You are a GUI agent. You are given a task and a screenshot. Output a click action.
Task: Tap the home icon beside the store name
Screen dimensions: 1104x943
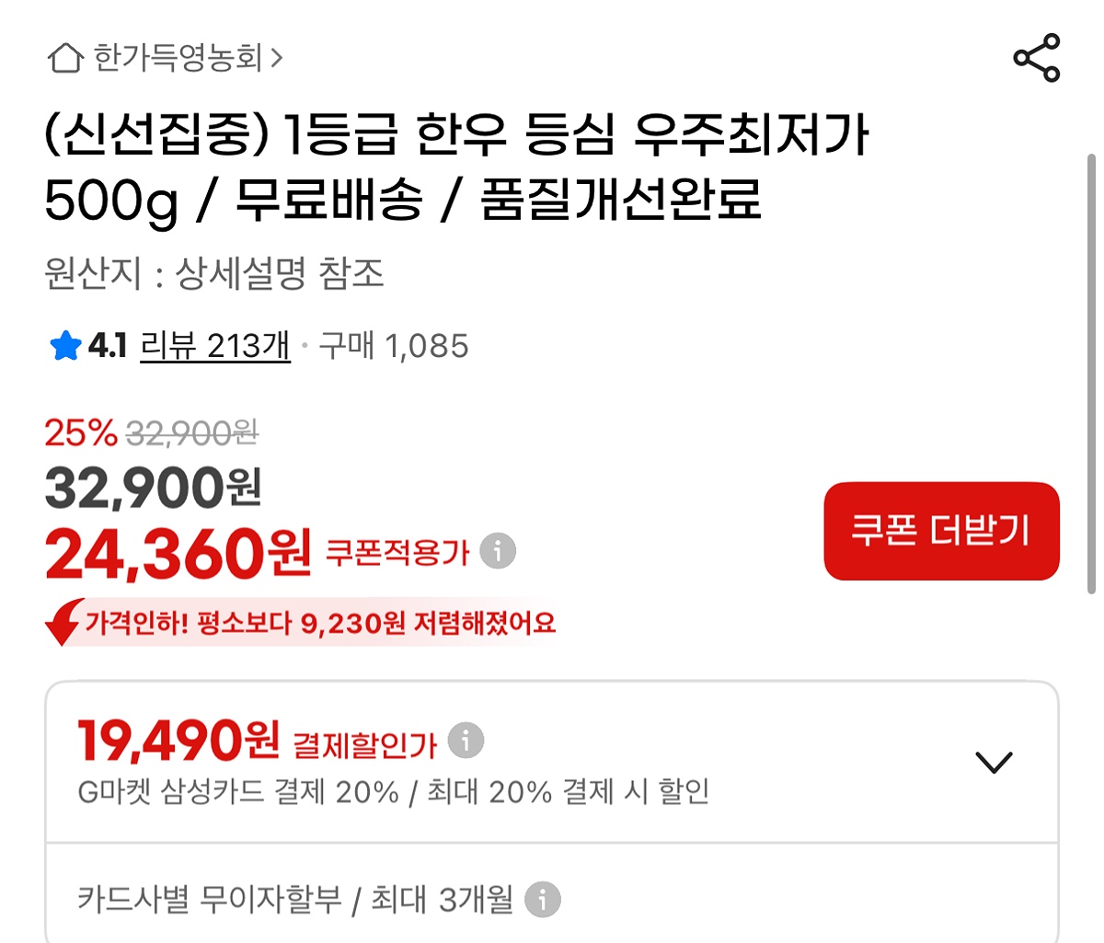[x=65, y=58]
